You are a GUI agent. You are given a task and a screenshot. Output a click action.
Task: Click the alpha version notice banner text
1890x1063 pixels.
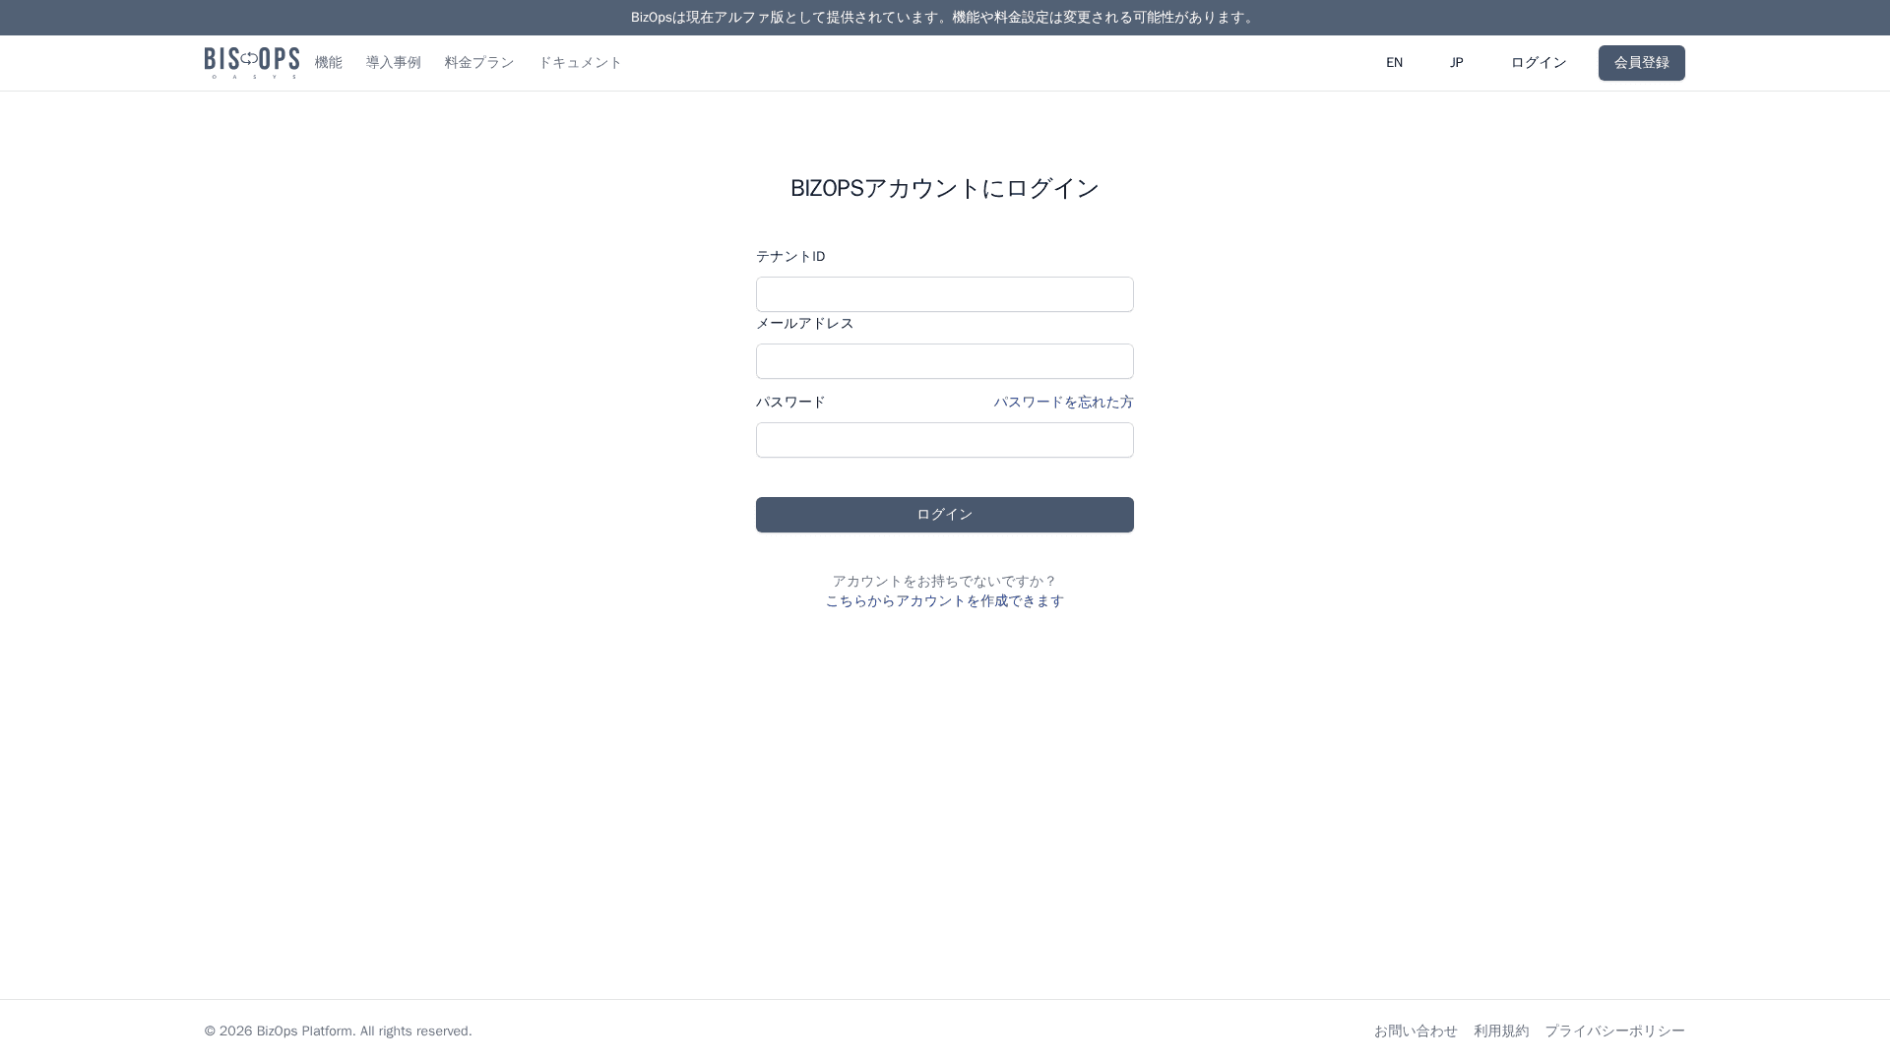[x=945, y=18]
